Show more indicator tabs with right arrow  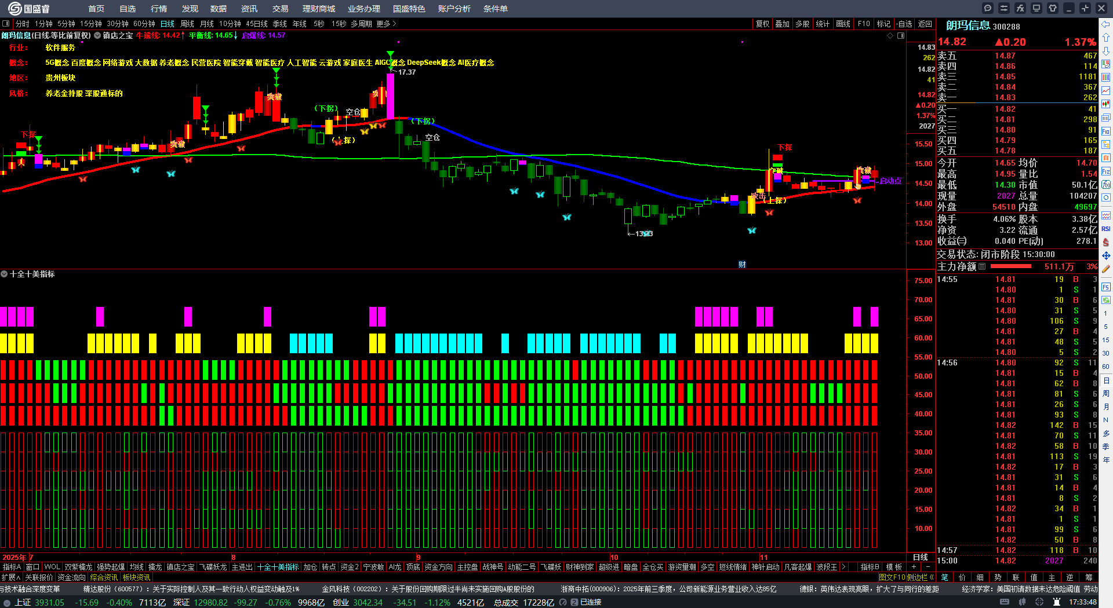[843, 567]
